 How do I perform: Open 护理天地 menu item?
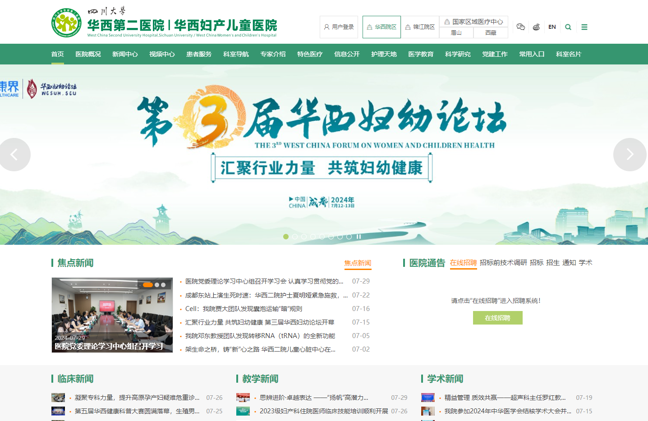[x=384, y=54]
